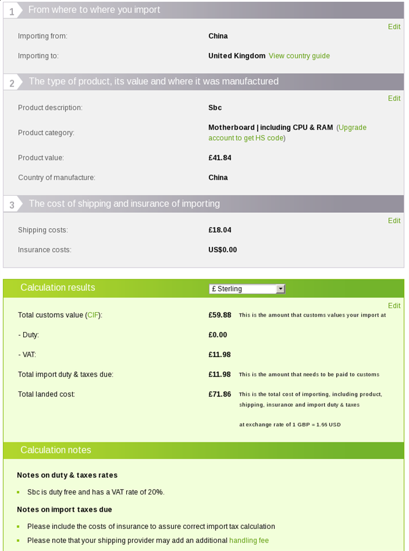The height and width of the screenshot is (551, 409).
Task: Edit the shipping and insurance costs section
Action: [394, 220]
